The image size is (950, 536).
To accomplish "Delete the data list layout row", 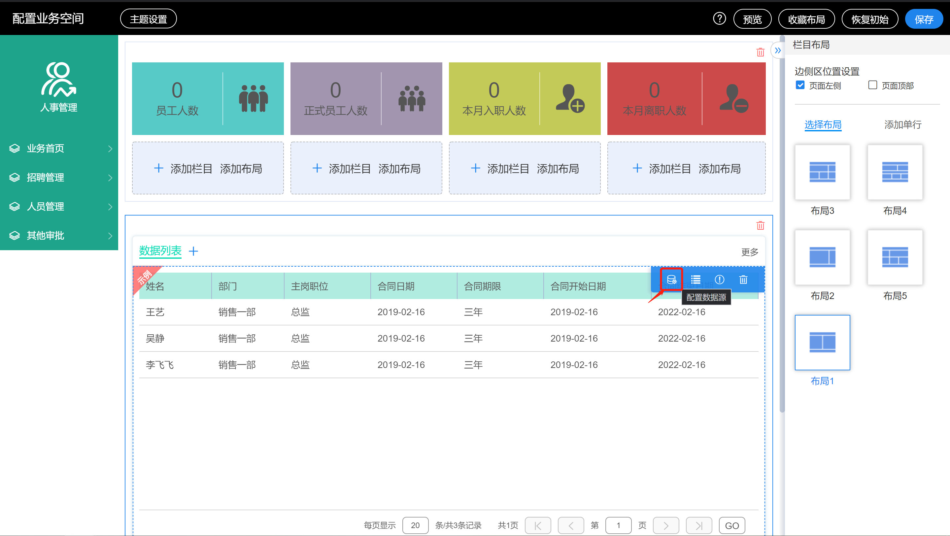I will pyautogui.click(x=760, y=225).
